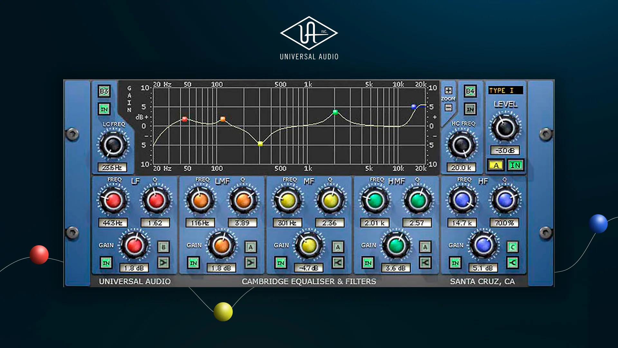The width and height of the screenshot is (618, 348).
Task: Toggle the LMF band IN button
Action: tap(193, 263)
